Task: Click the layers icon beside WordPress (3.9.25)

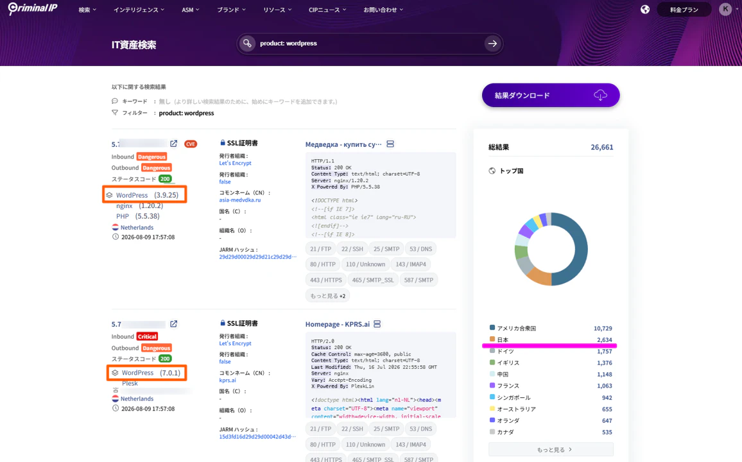Action: 109,195
